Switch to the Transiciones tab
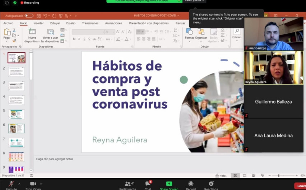The image size is (306, 190). pyautogui.click(x=90, y=23)
